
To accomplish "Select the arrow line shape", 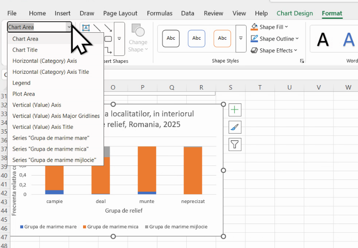I will coord(108,28).
